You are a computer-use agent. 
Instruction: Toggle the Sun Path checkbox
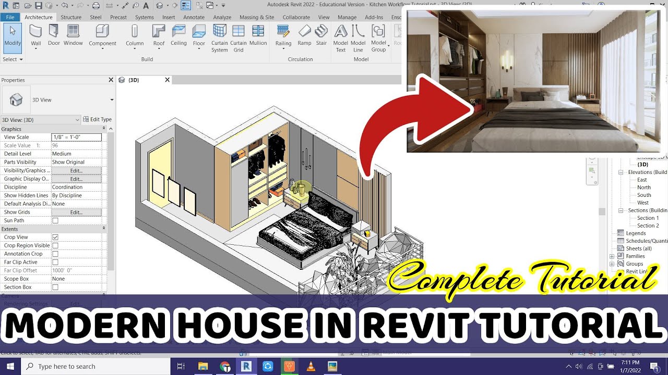tap(55, 220)
